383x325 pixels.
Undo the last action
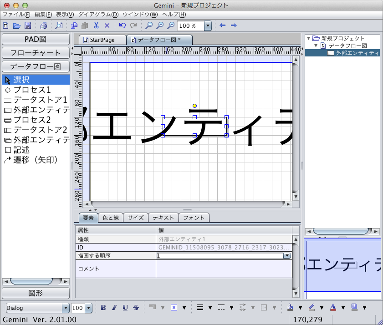[x=123, y=25]
